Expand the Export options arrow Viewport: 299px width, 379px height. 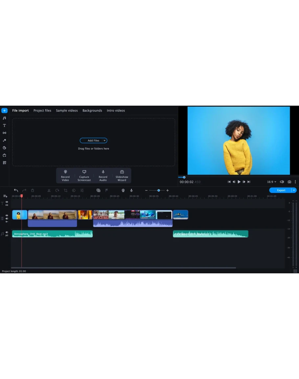(x=294, y=190)
